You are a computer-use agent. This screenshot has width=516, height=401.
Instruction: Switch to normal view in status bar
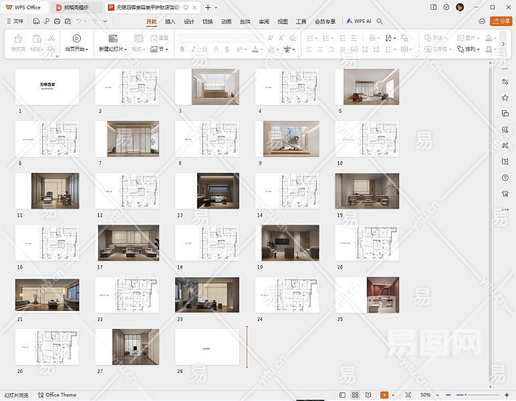[x=343, y=395]
